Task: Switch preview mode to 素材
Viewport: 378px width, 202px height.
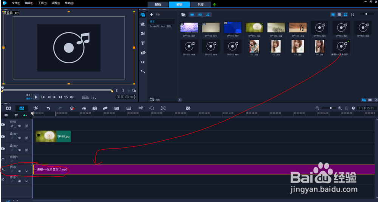Action: (29, 99)
